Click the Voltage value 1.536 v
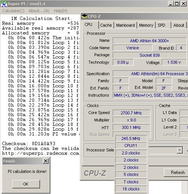The height and width of the screenshot is (194, 188). [174, 62]
